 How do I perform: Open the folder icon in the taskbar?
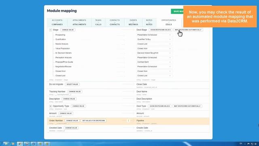tap(6, 144)
